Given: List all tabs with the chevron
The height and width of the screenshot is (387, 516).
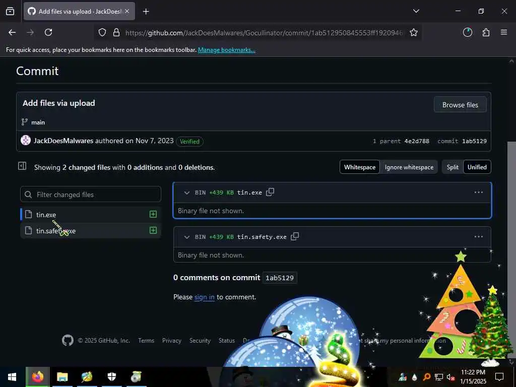Looking at the screenshot, I should [416, 11].
